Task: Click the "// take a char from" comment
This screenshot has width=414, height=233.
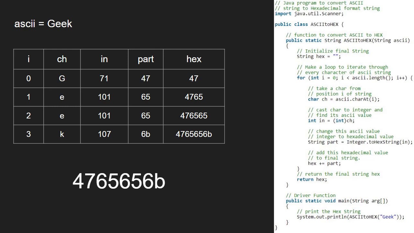Action: (x=334, y=88)
